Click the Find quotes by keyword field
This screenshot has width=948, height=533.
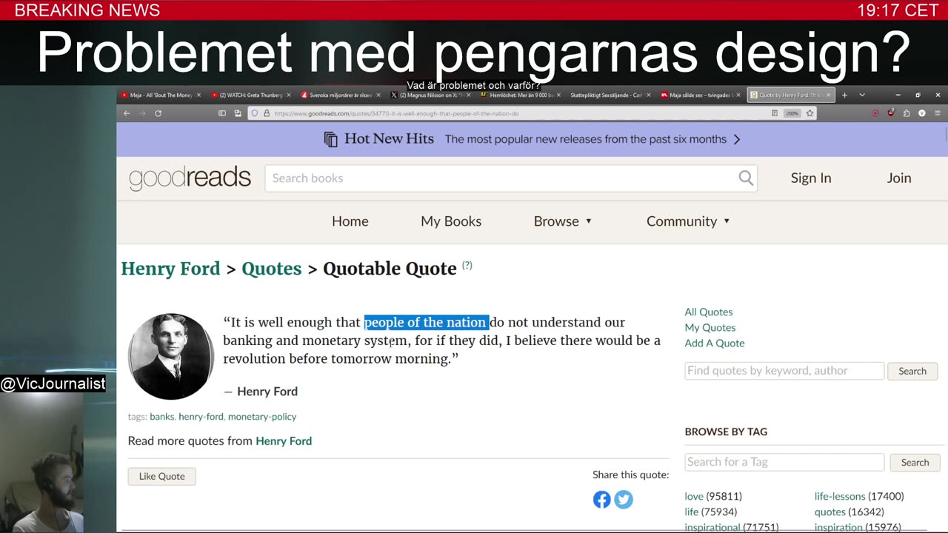(x=784, y=371)
